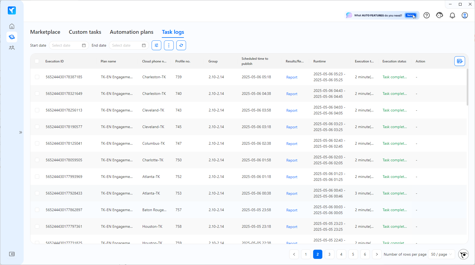
Task: Switch to the Marketplace tab
Action: click(x=45, y=32)
